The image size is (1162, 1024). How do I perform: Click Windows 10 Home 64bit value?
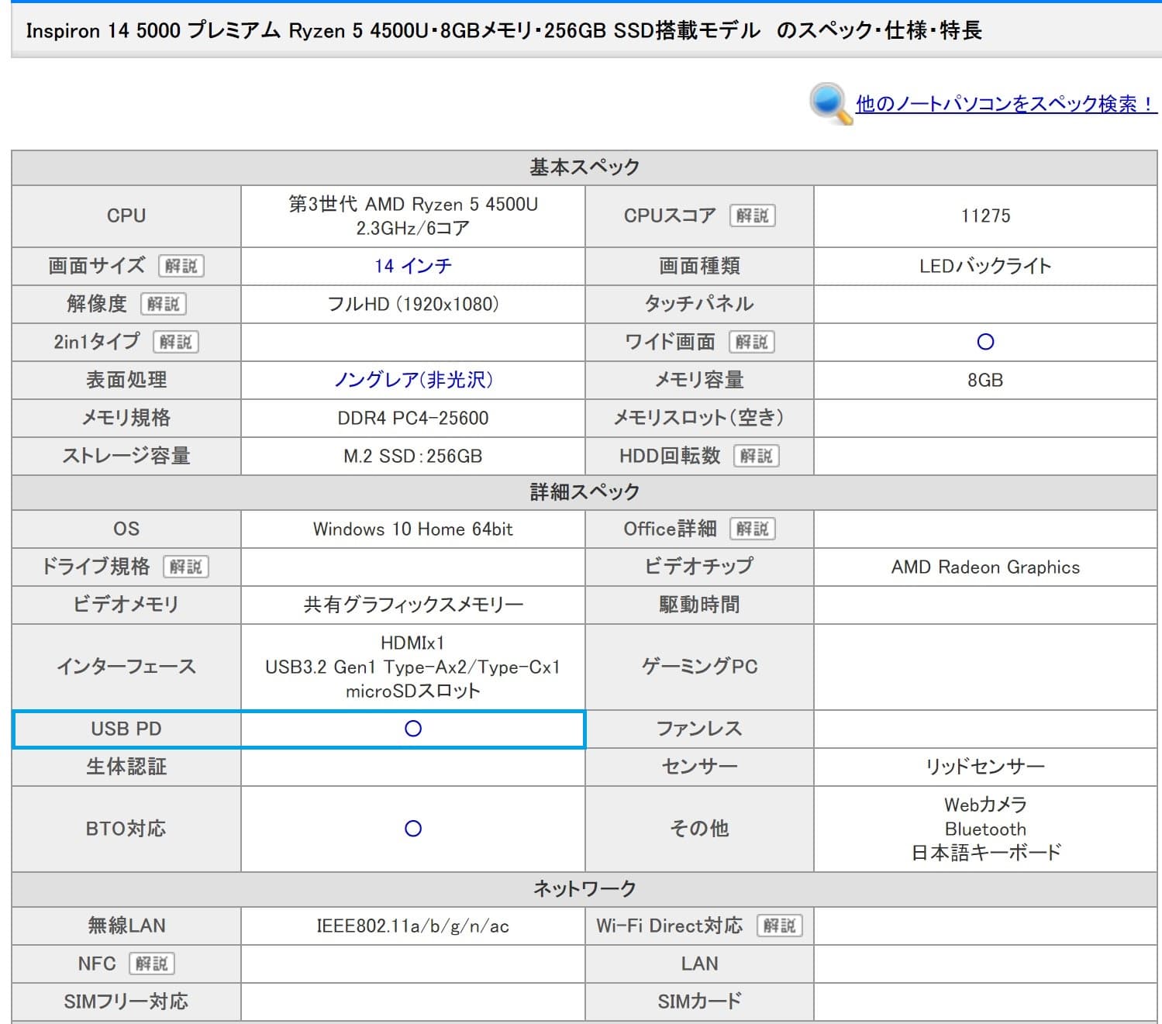[x=413, y=529]
